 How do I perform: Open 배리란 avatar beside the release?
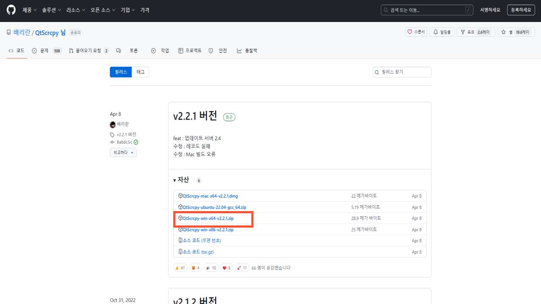pos(113,125)
